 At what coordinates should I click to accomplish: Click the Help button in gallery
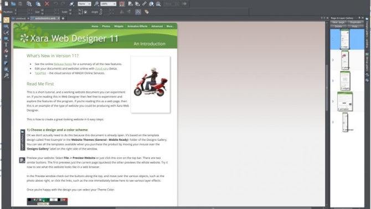(x=355, y=26)
